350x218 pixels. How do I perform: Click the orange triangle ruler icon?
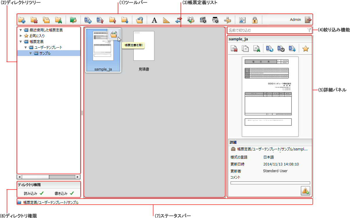166,20
